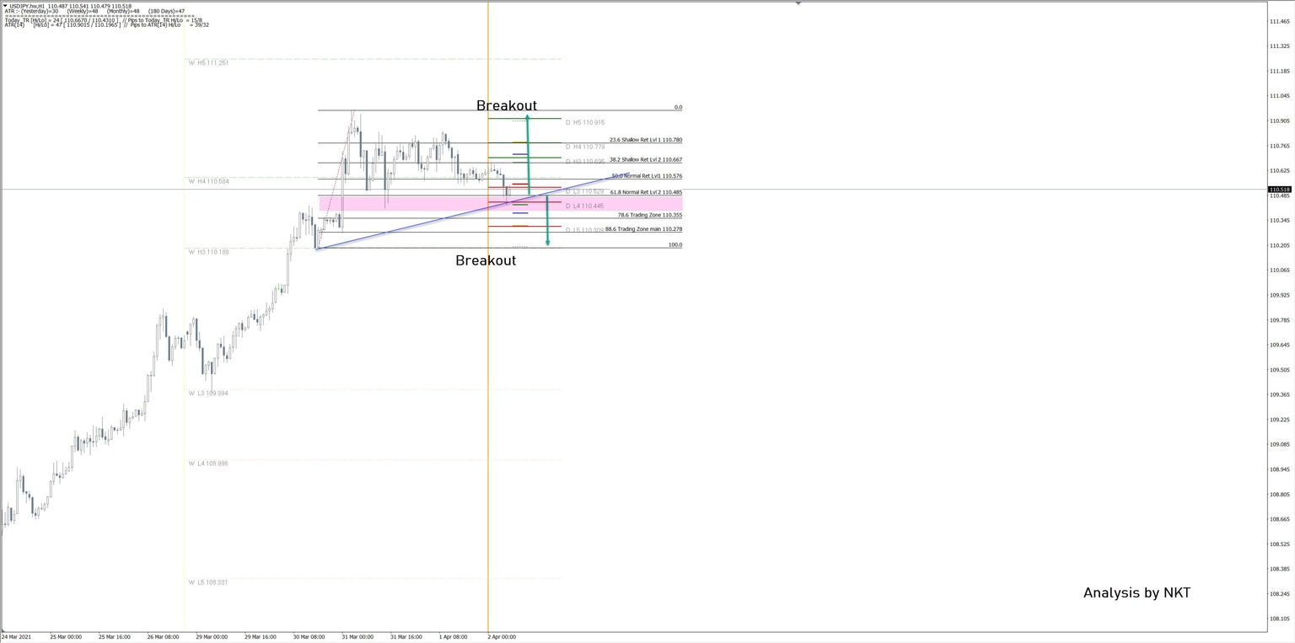
Task: Click the green upward breakout arrow
Action: 529,152
